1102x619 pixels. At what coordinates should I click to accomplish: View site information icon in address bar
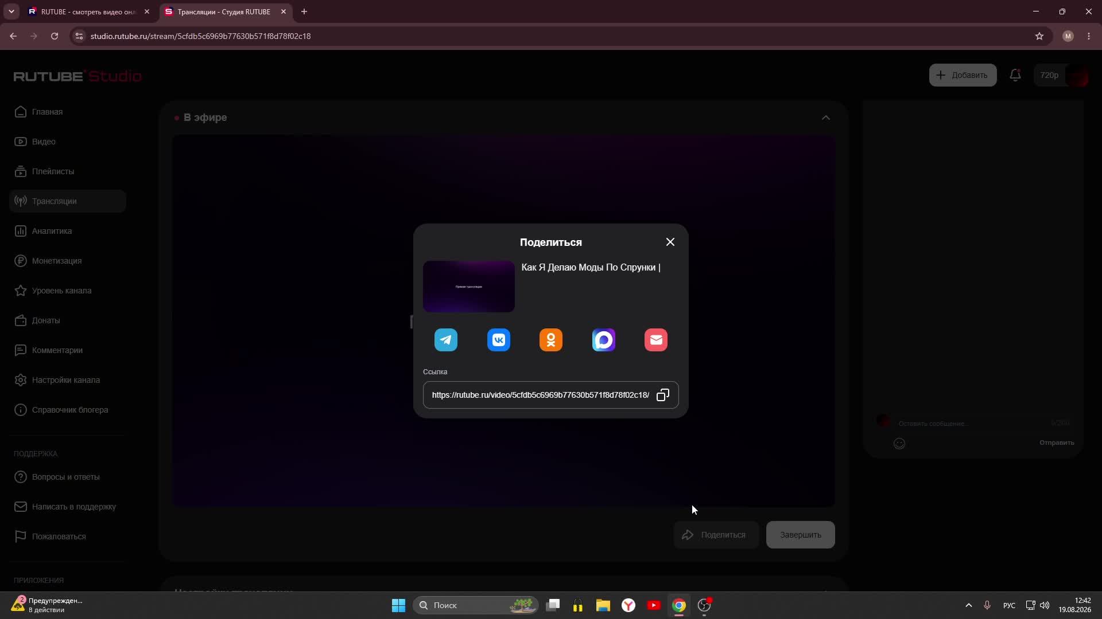click(x=79, y=36)
